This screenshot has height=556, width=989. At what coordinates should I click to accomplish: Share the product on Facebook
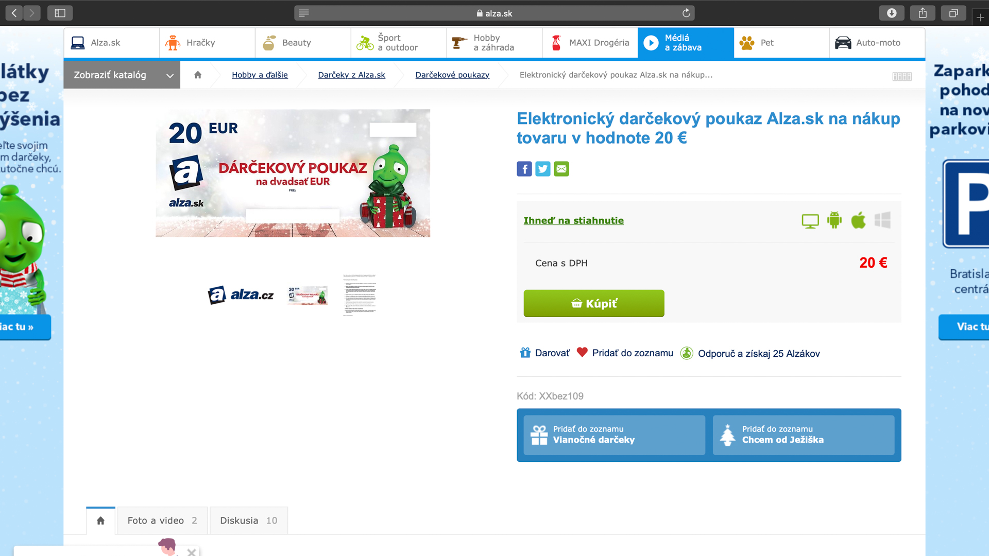[524, 169]
